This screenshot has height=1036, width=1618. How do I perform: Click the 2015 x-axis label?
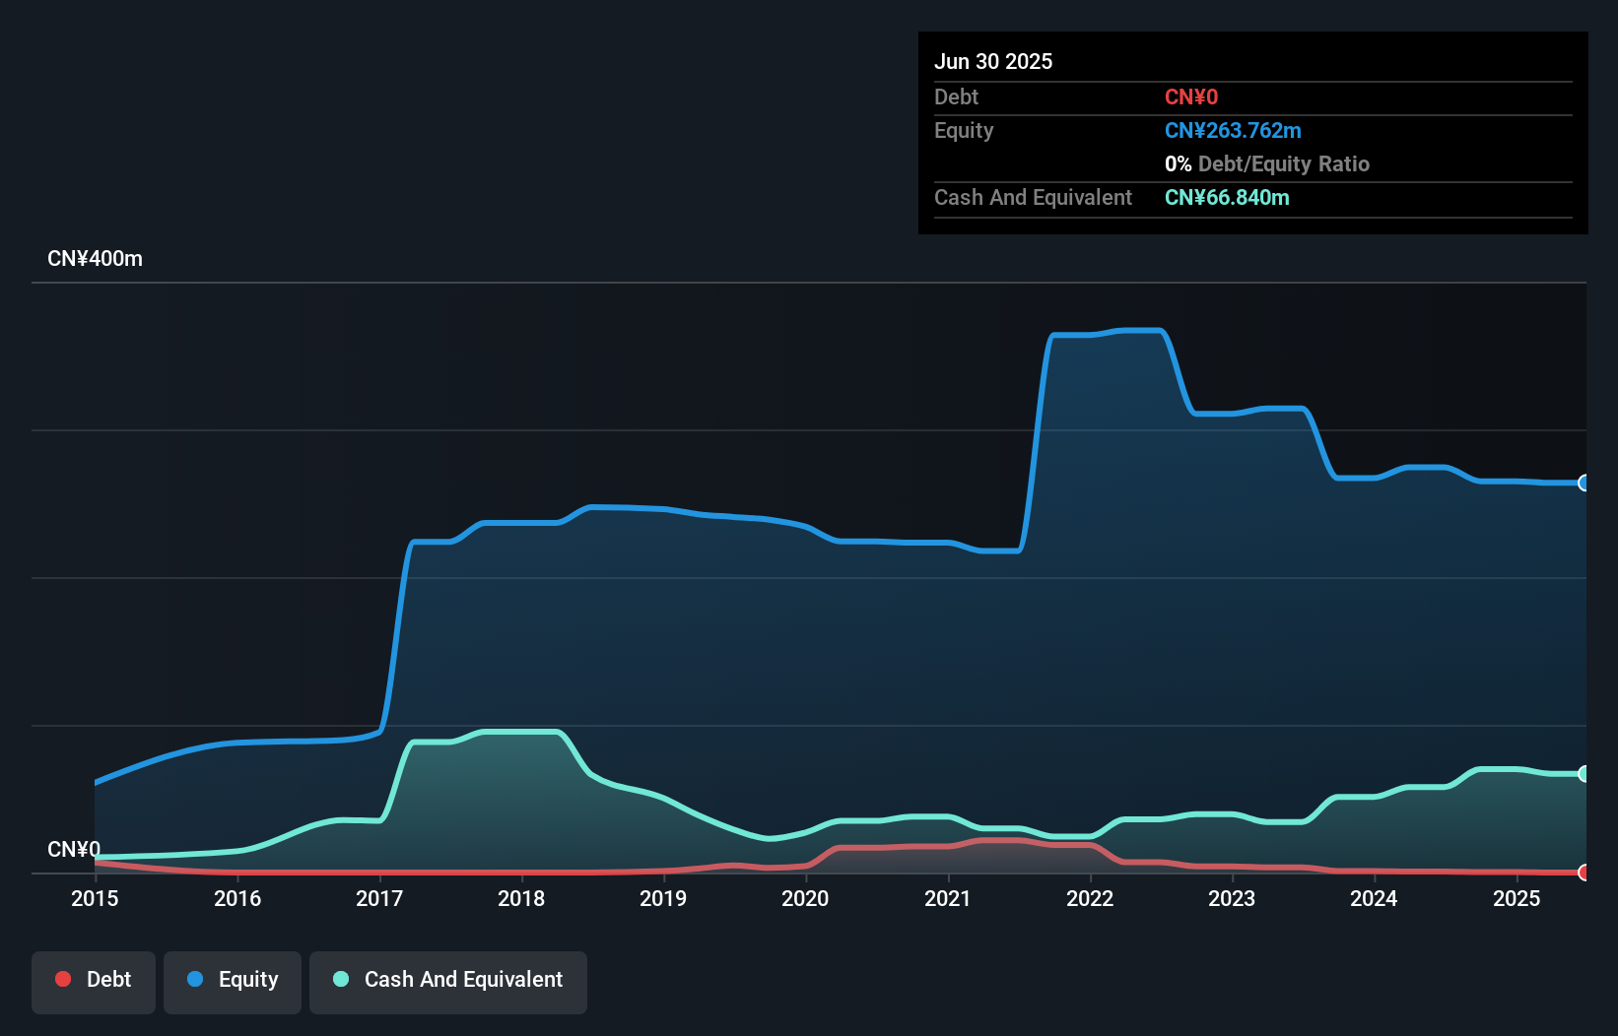point(95,898)
